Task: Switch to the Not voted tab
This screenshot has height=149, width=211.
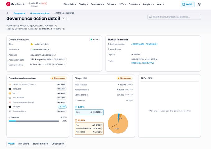Action: [x=24, y=144]
